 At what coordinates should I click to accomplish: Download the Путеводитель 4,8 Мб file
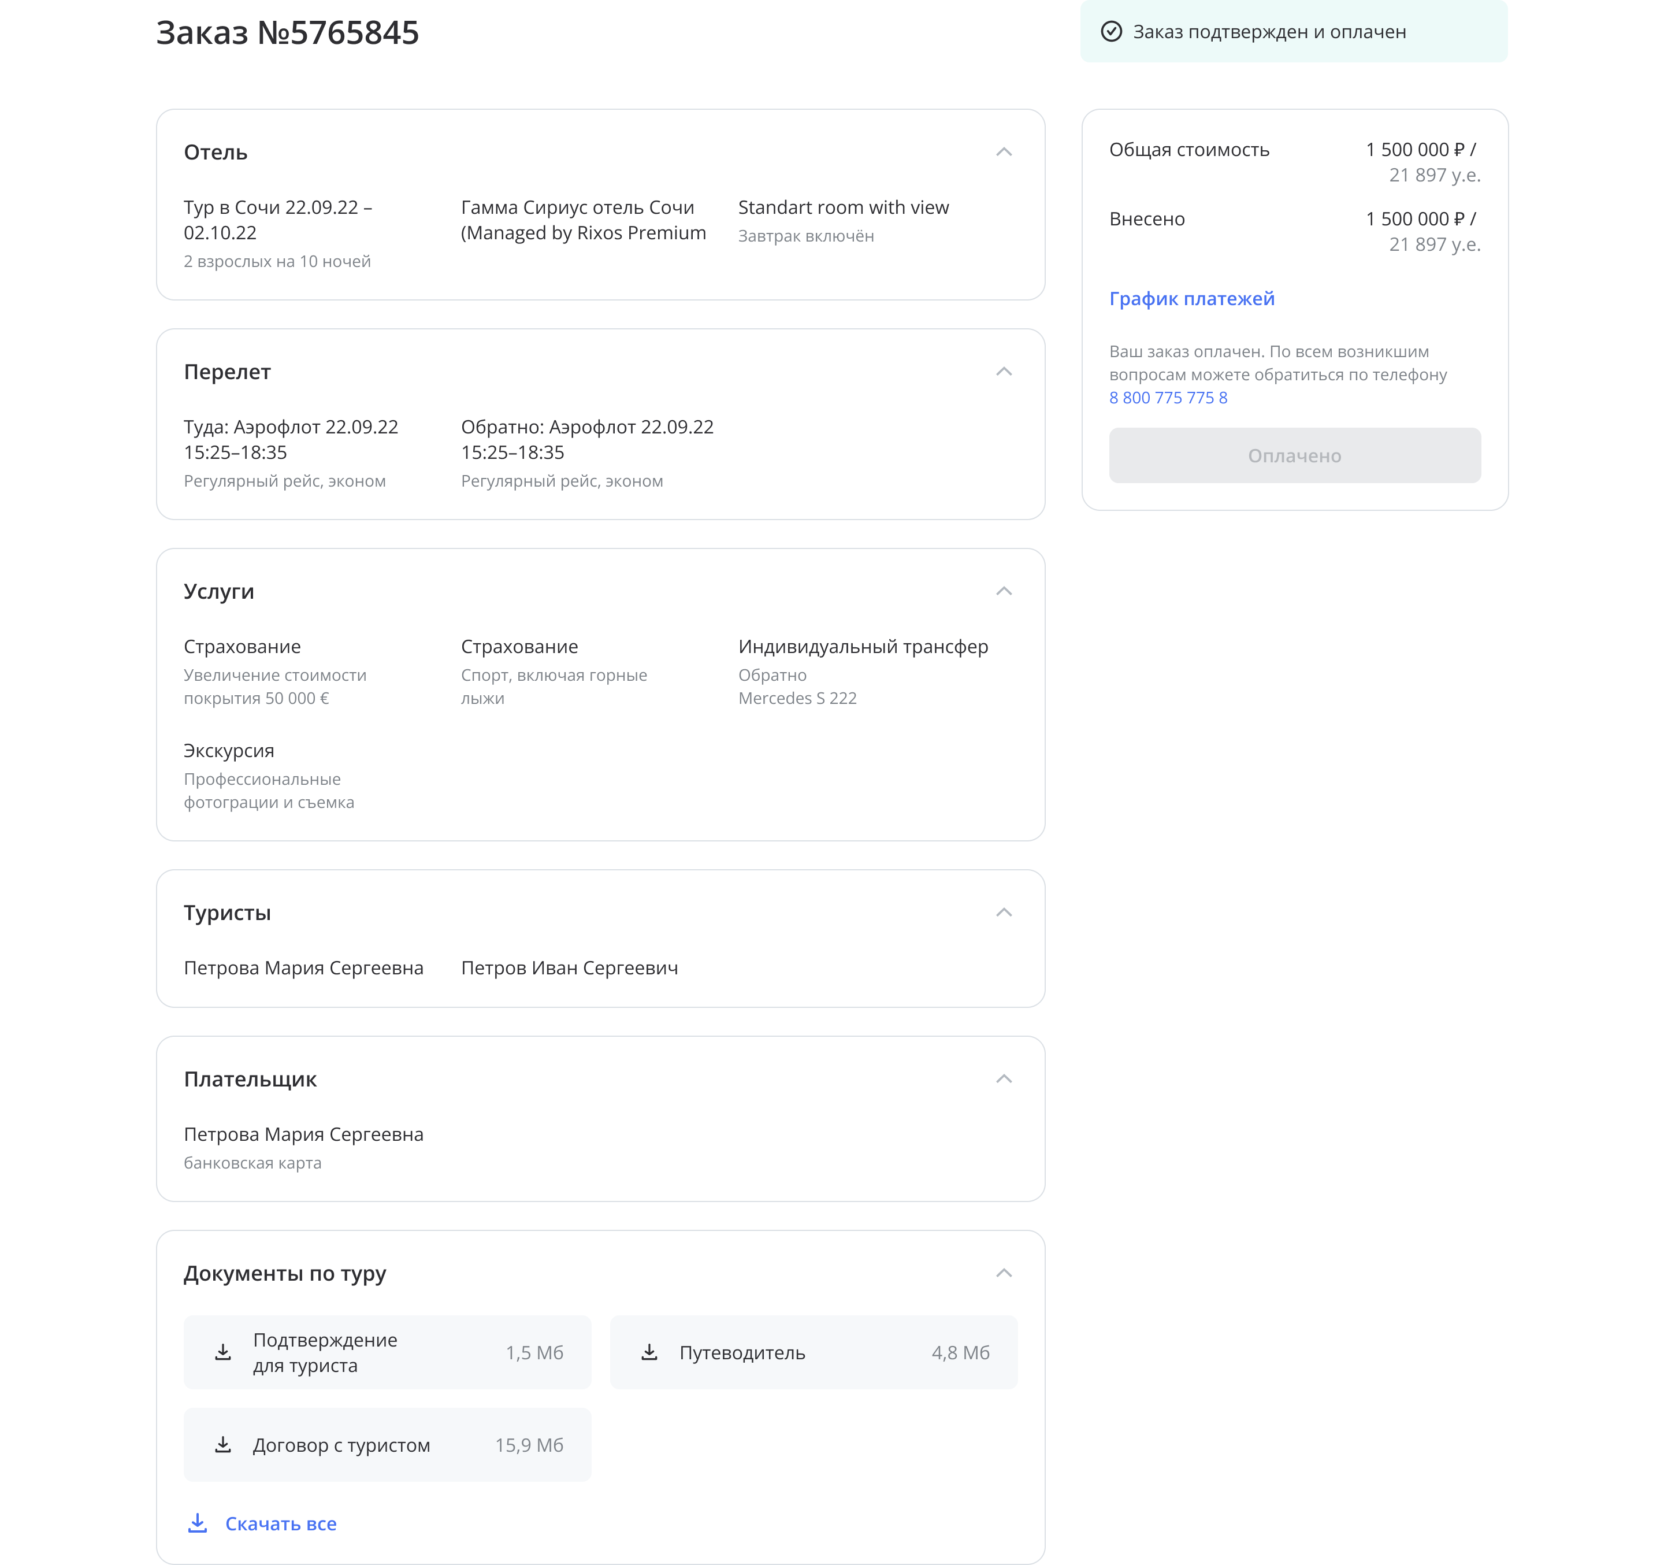click(814, 1352)
